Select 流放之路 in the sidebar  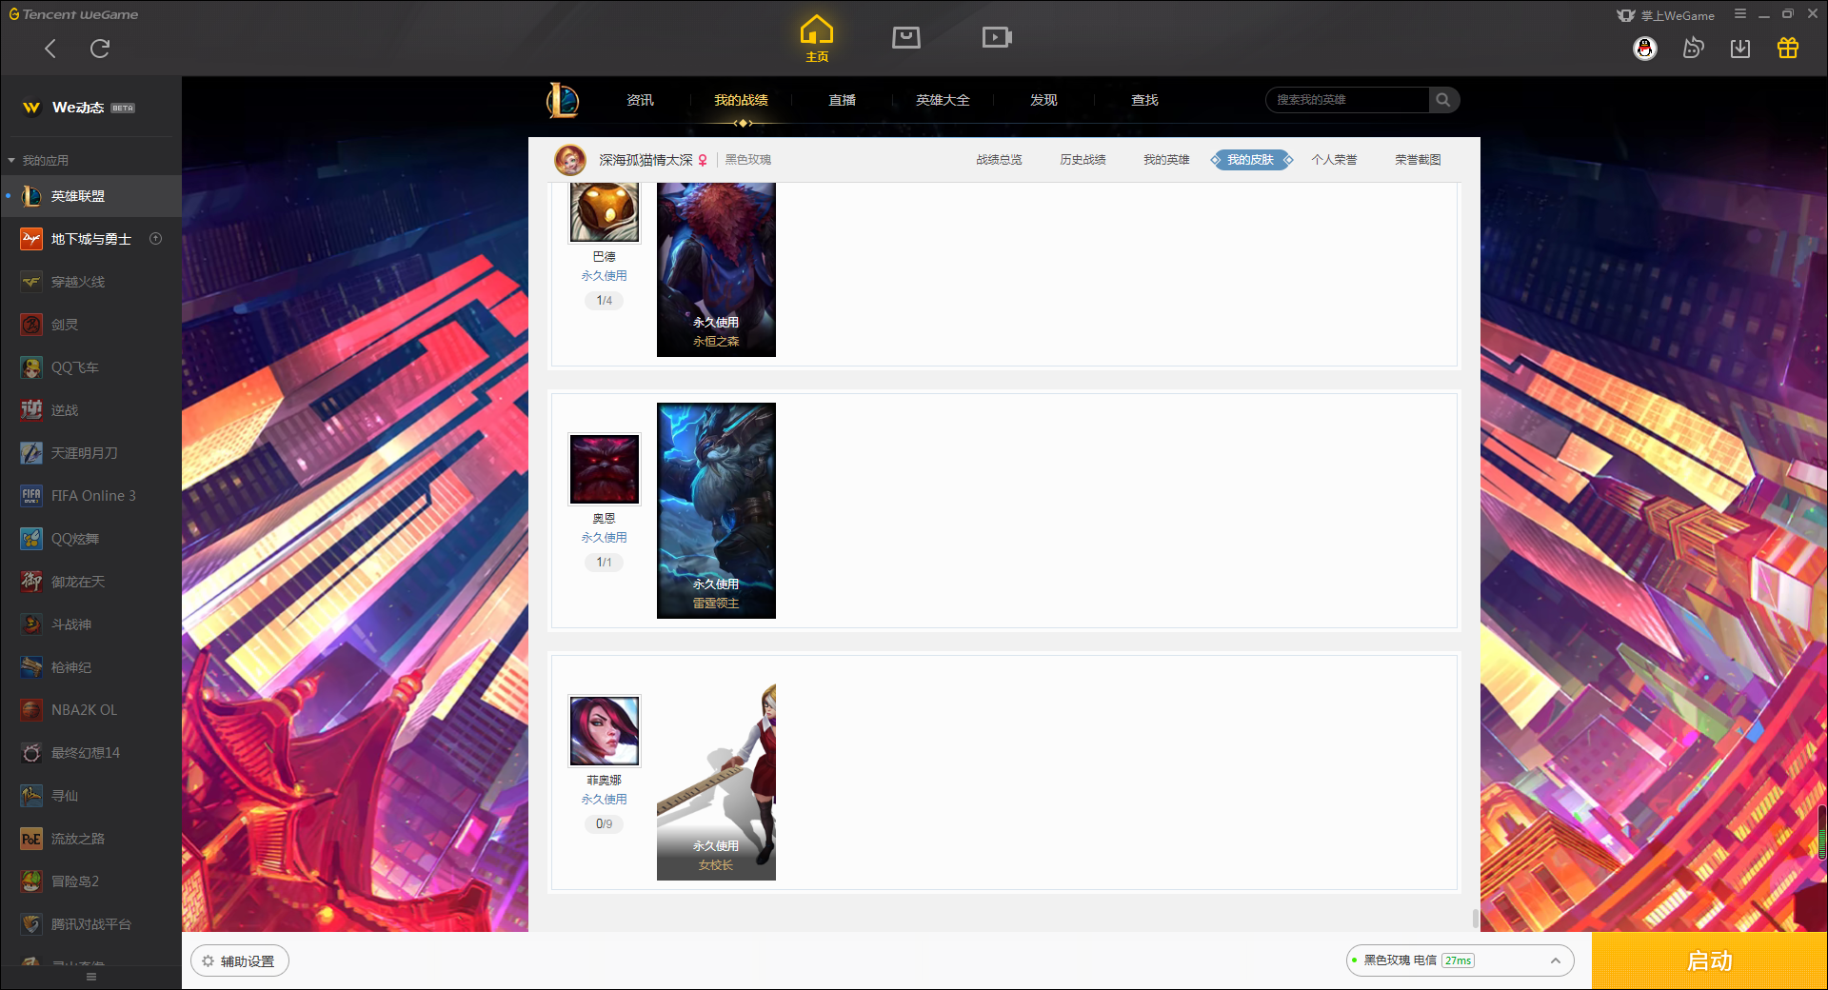point(90,839)
